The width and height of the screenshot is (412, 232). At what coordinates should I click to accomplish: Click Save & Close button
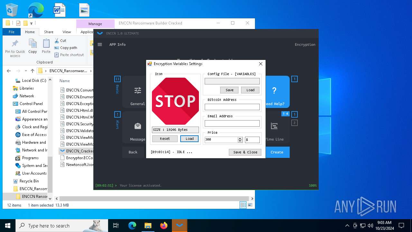tap(245, 152)
